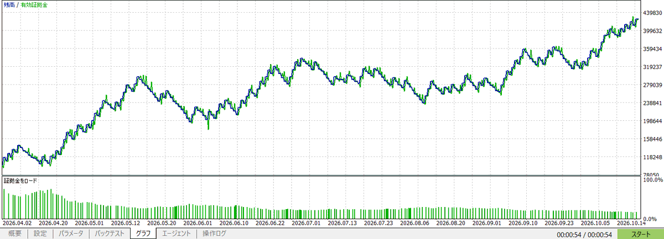Open the 設定 tab
Viewport: 664px width, 239px height.
[x=40, y=233]
